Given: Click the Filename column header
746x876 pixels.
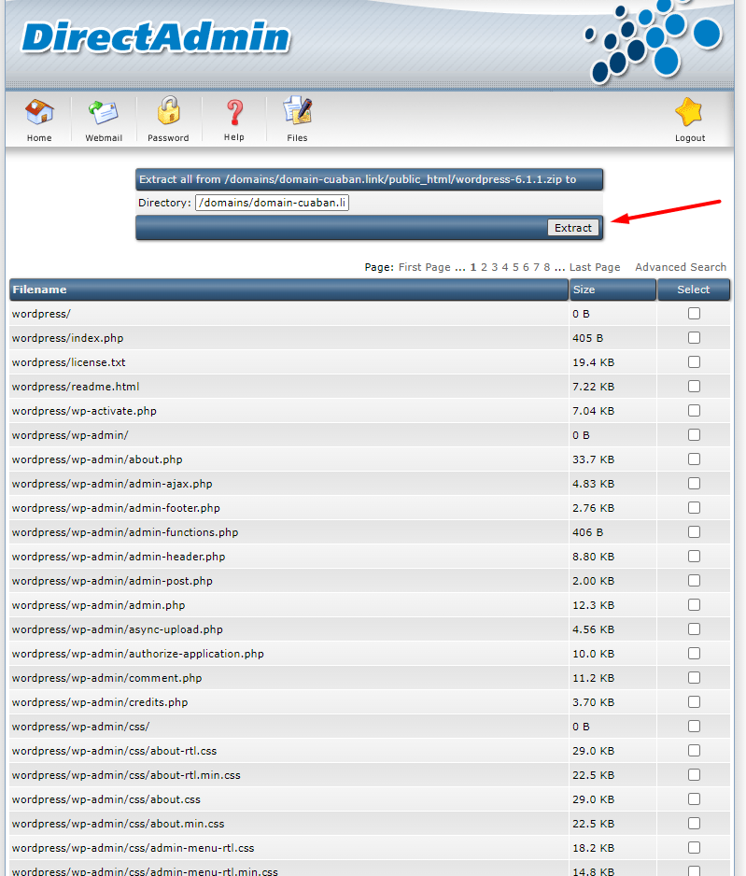Looking at the screenshot, I should [x=289, y=290].
